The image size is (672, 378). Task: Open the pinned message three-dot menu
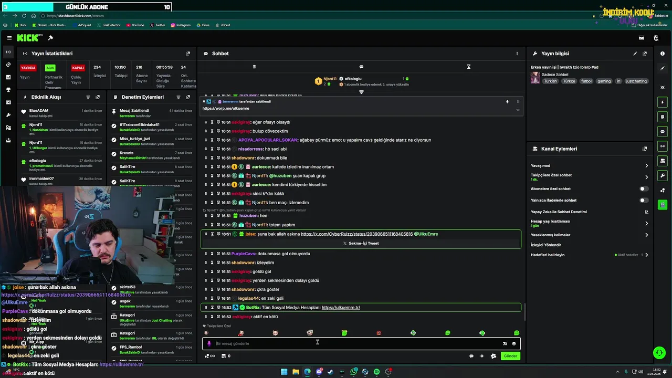(x=518, y=101)
